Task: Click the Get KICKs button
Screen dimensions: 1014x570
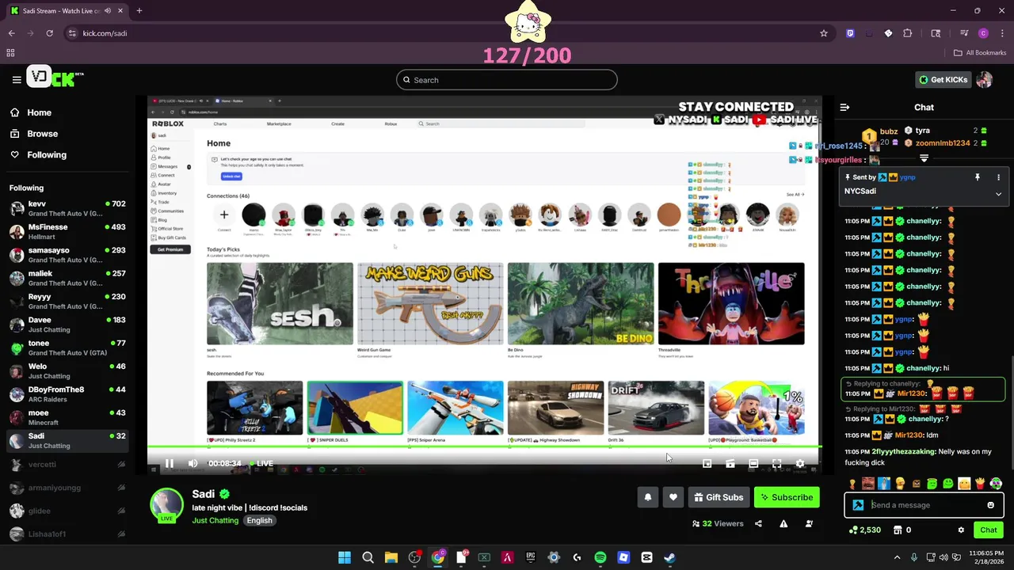Action: 943,79
